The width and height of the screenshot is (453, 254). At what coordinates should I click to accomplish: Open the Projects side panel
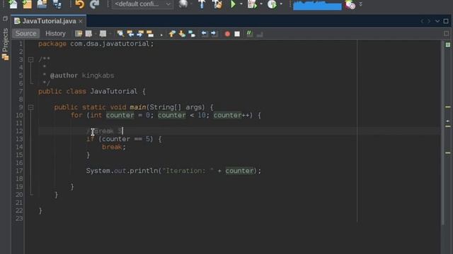[x=5, y=44]
